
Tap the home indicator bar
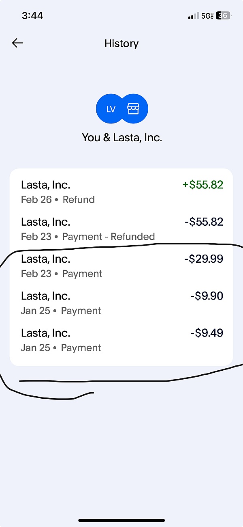[122, 520]
